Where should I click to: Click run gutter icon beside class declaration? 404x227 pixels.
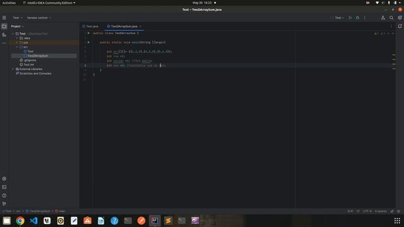point(88,33)
